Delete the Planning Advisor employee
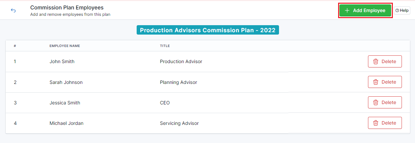 [385, 82]
